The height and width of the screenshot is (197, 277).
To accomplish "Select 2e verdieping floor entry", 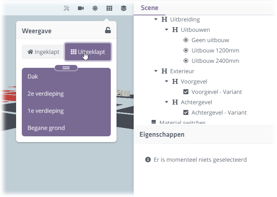I will pos(45,94).
